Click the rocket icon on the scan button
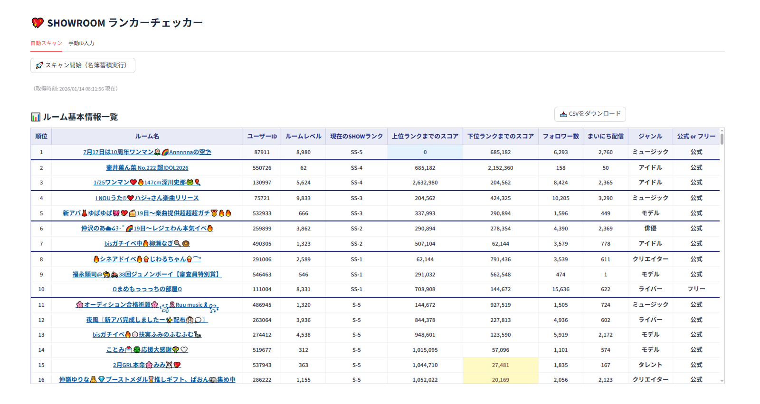The image size is (760, 404). pos(39,65)
